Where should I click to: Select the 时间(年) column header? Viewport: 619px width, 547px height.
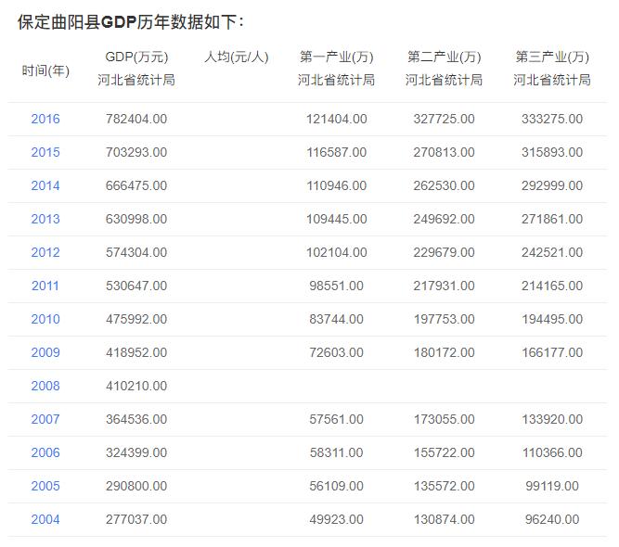45,71
